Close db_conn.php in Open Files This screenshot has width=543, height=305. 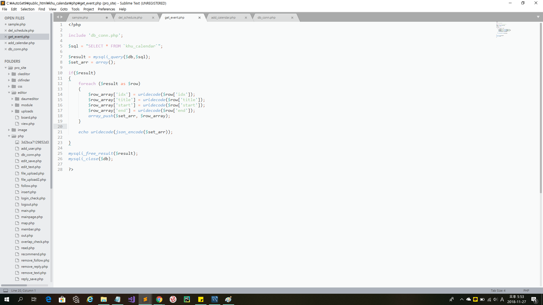6,49
